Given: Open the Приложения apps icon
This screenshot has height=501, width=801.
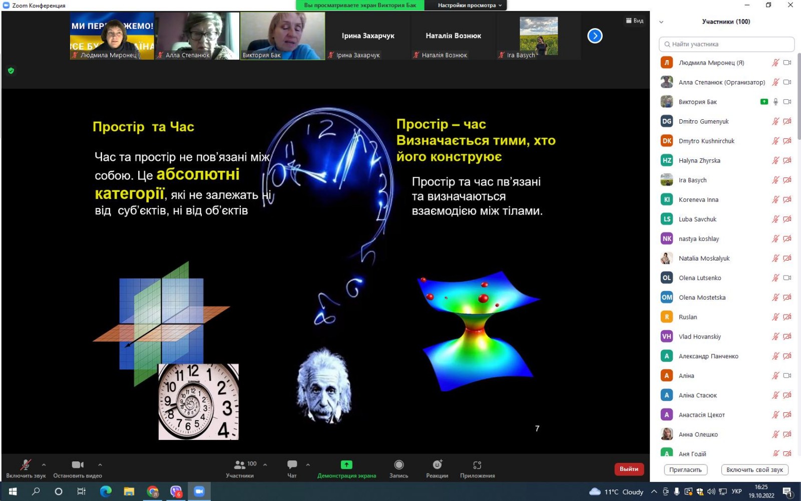Looking at the screenshot, I should pos(477,465).
